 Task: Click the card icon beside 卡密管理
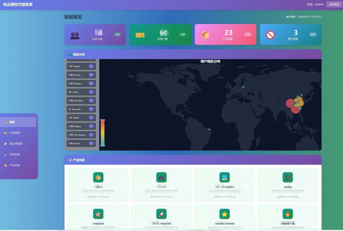[5, 133]
